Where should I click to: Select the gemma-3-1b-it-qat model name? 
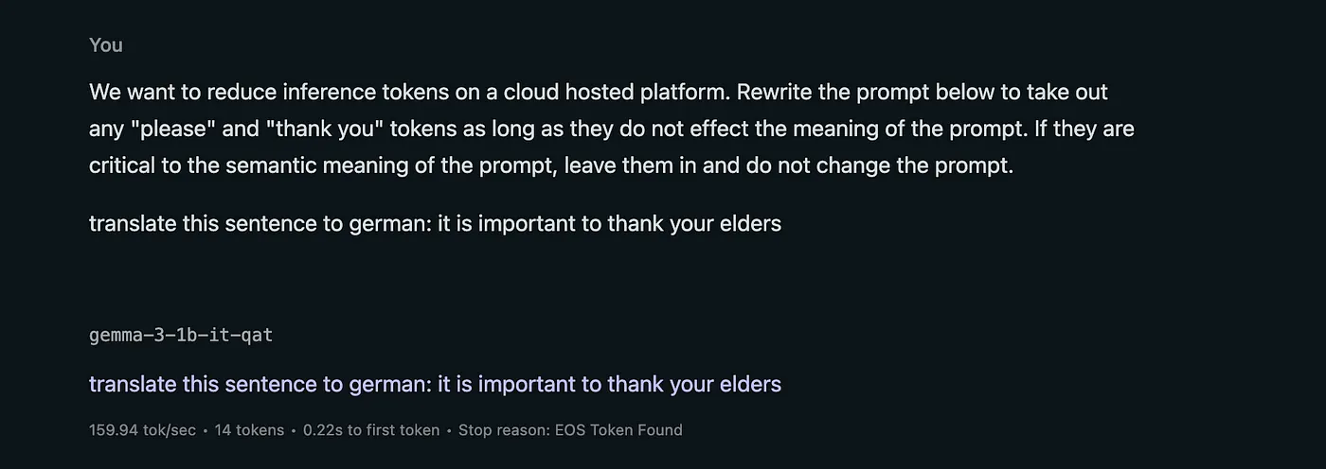181,336
